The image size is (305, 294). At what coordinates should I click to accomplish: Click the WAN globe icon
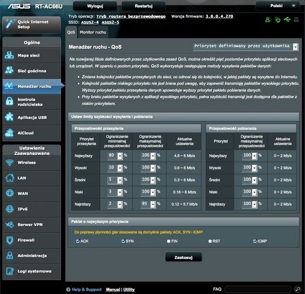[10, 193]
